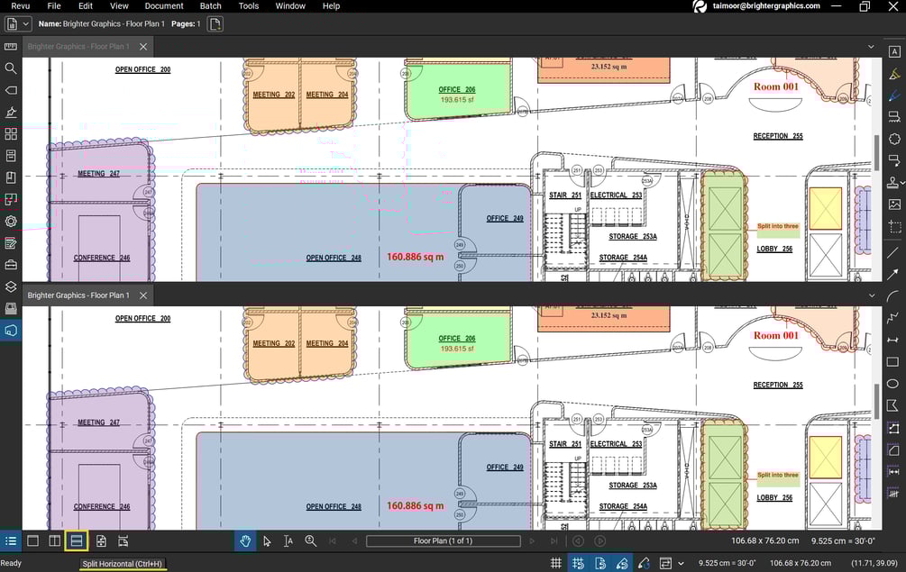906x572 pixels.
Task: Enable single page view mode
Action: click(x=32, y=540)
